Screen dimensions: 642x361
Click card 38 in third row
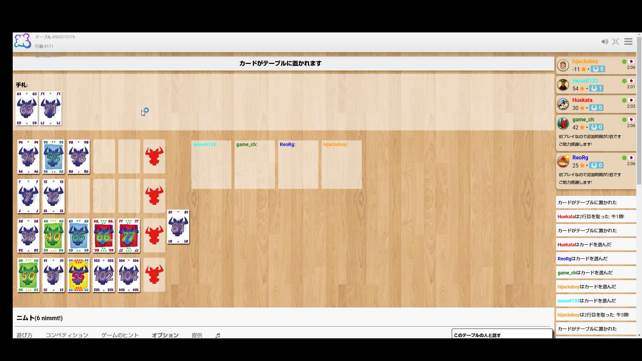(x=28, y=236)
